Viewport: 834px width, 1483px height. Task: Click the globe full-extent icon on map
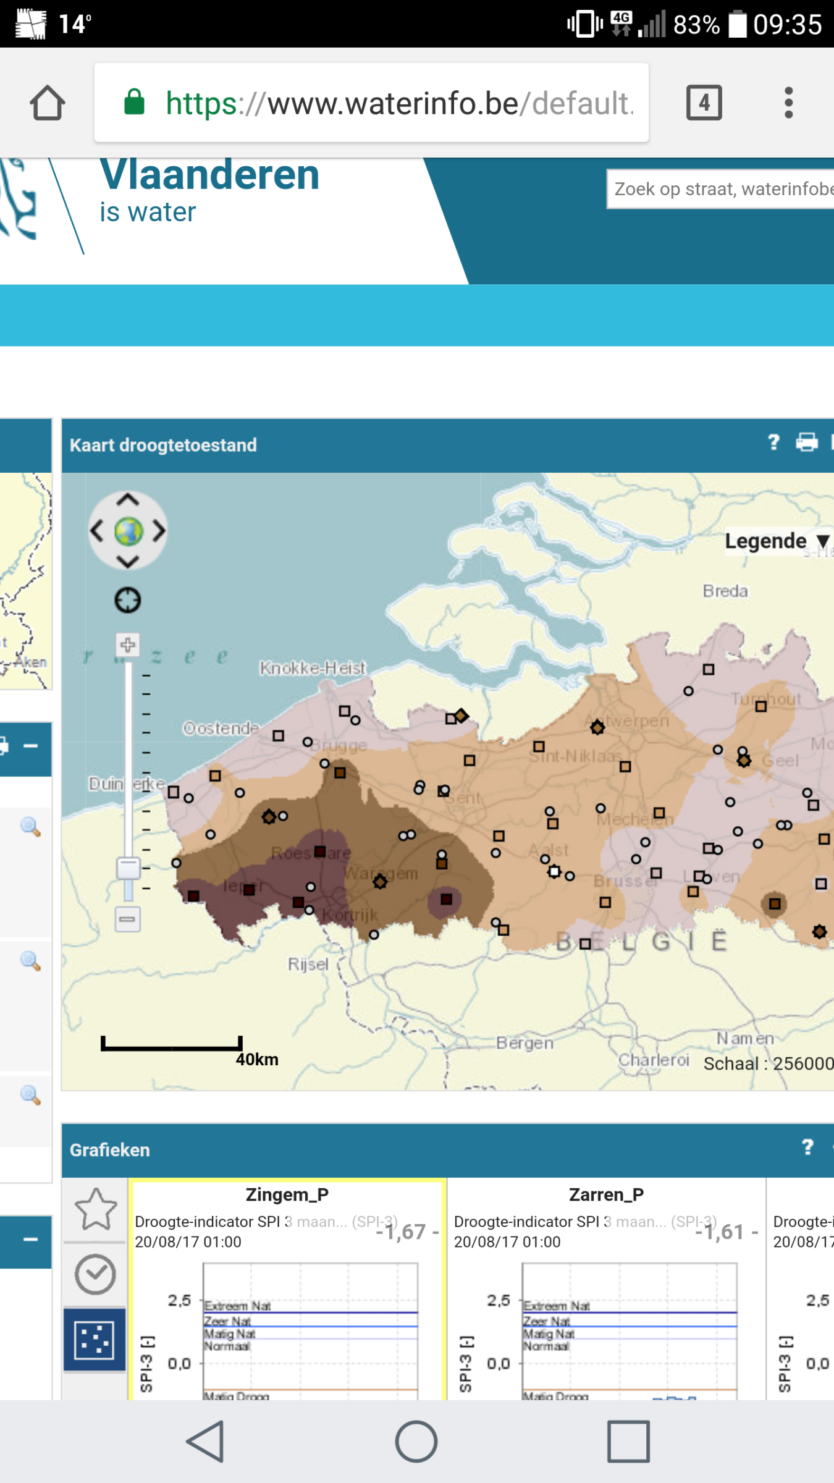click(128, 531)
